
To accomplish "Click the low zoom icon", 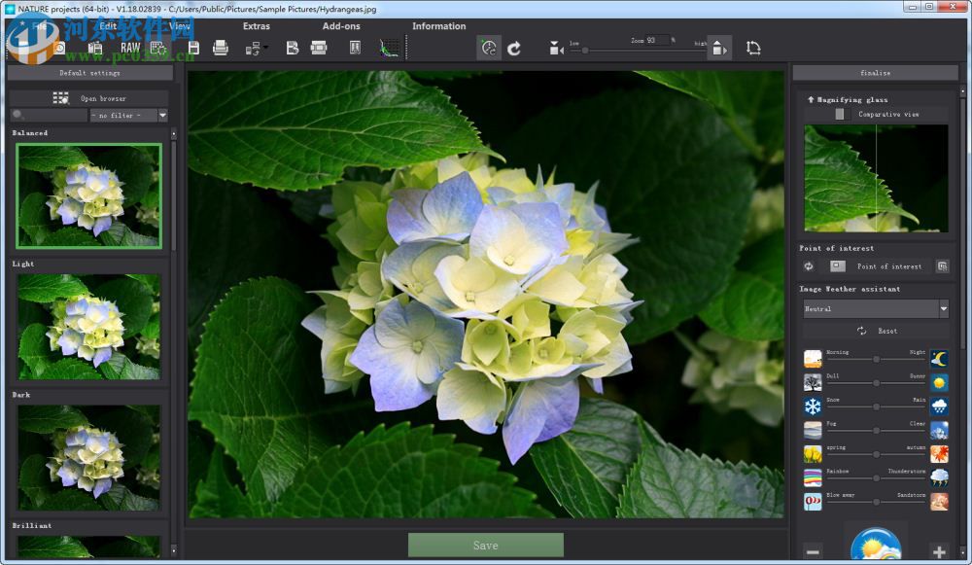I will point(556,48).
